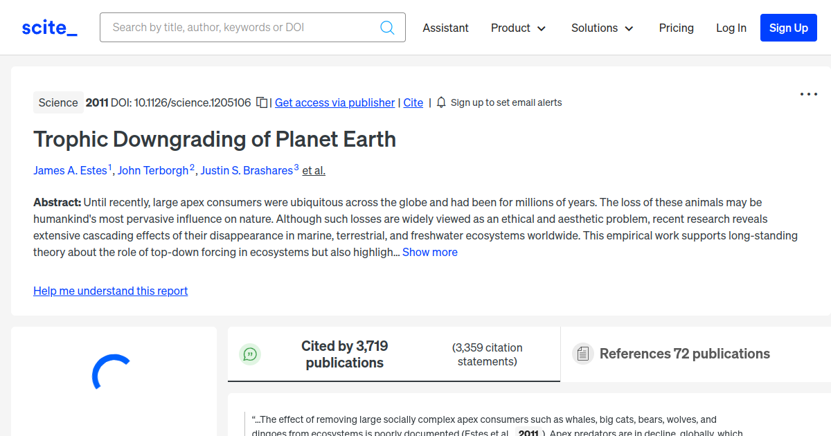
Task: Open Get access via publisher link
Action: point(334,102)
